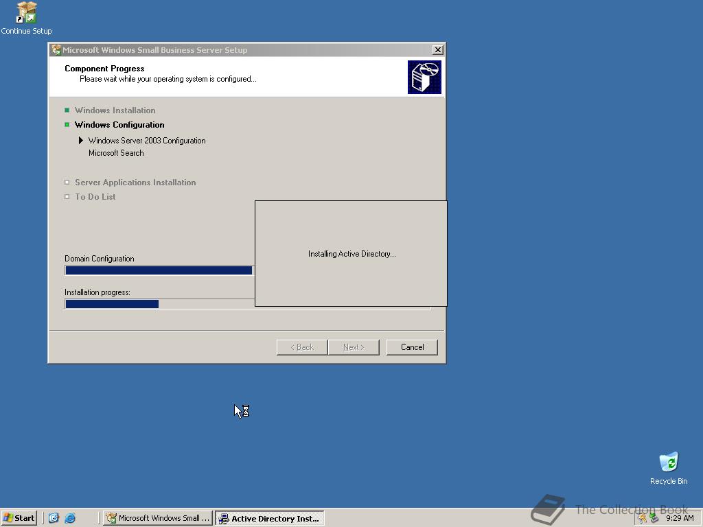Click the taskbar clock showing 9:29 AM
Image resolution: width=703 pixels, height=527 pixels.
680,518
